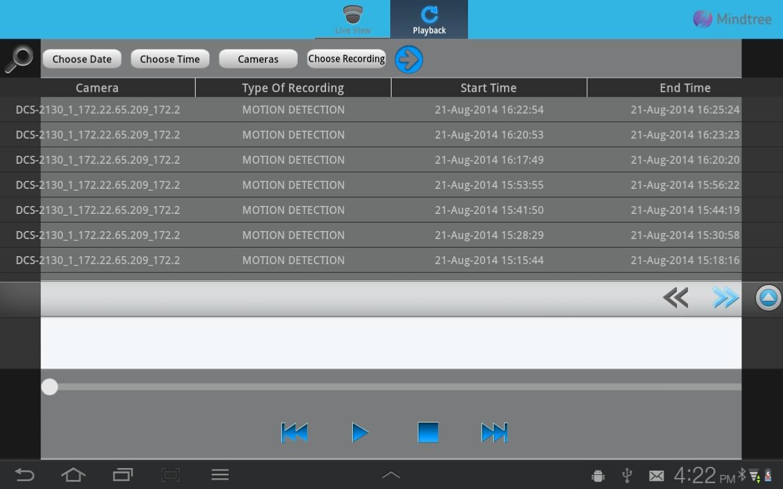Go to the next results page
Screen dimensions: 783x489
tap(725, 298)
